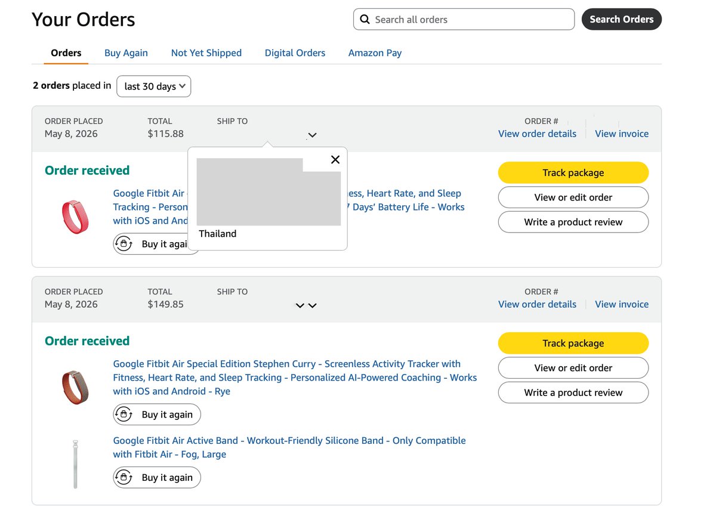Open Fitbit Air Active Band Fog product link
This screenshot has width=716, height=513.
(x=289, y=447)
